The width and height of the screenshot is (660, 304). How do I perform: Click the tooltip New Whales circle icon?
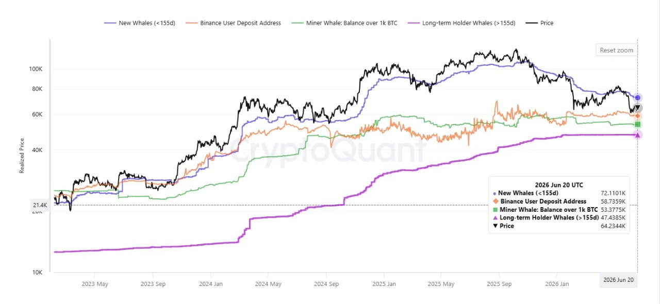[495, 193]
